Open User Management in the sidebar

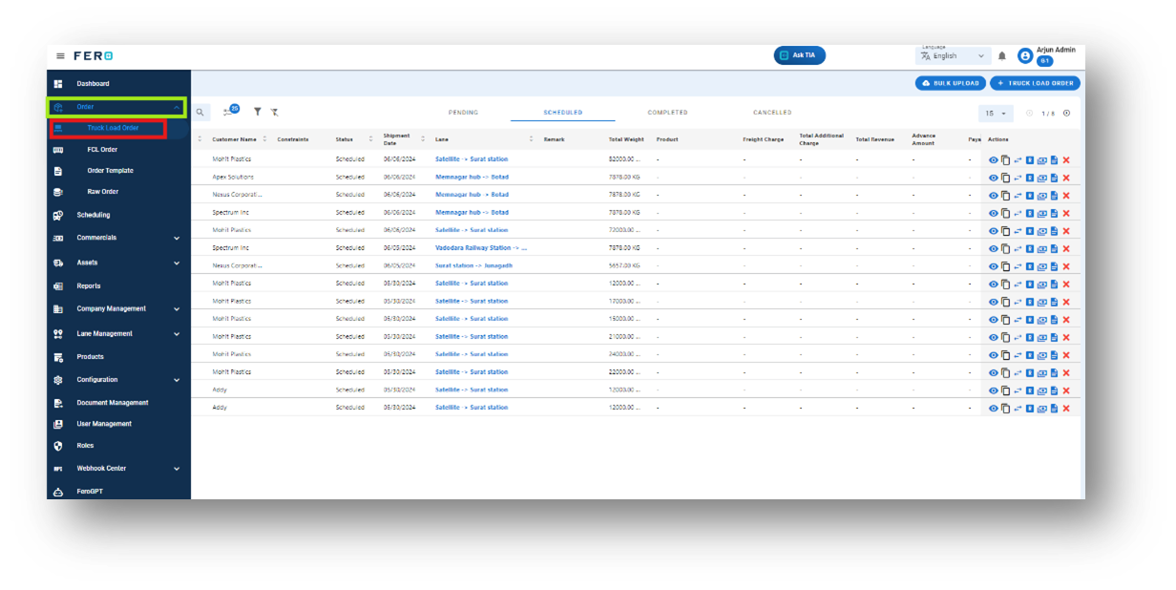[x=104, y=424]
